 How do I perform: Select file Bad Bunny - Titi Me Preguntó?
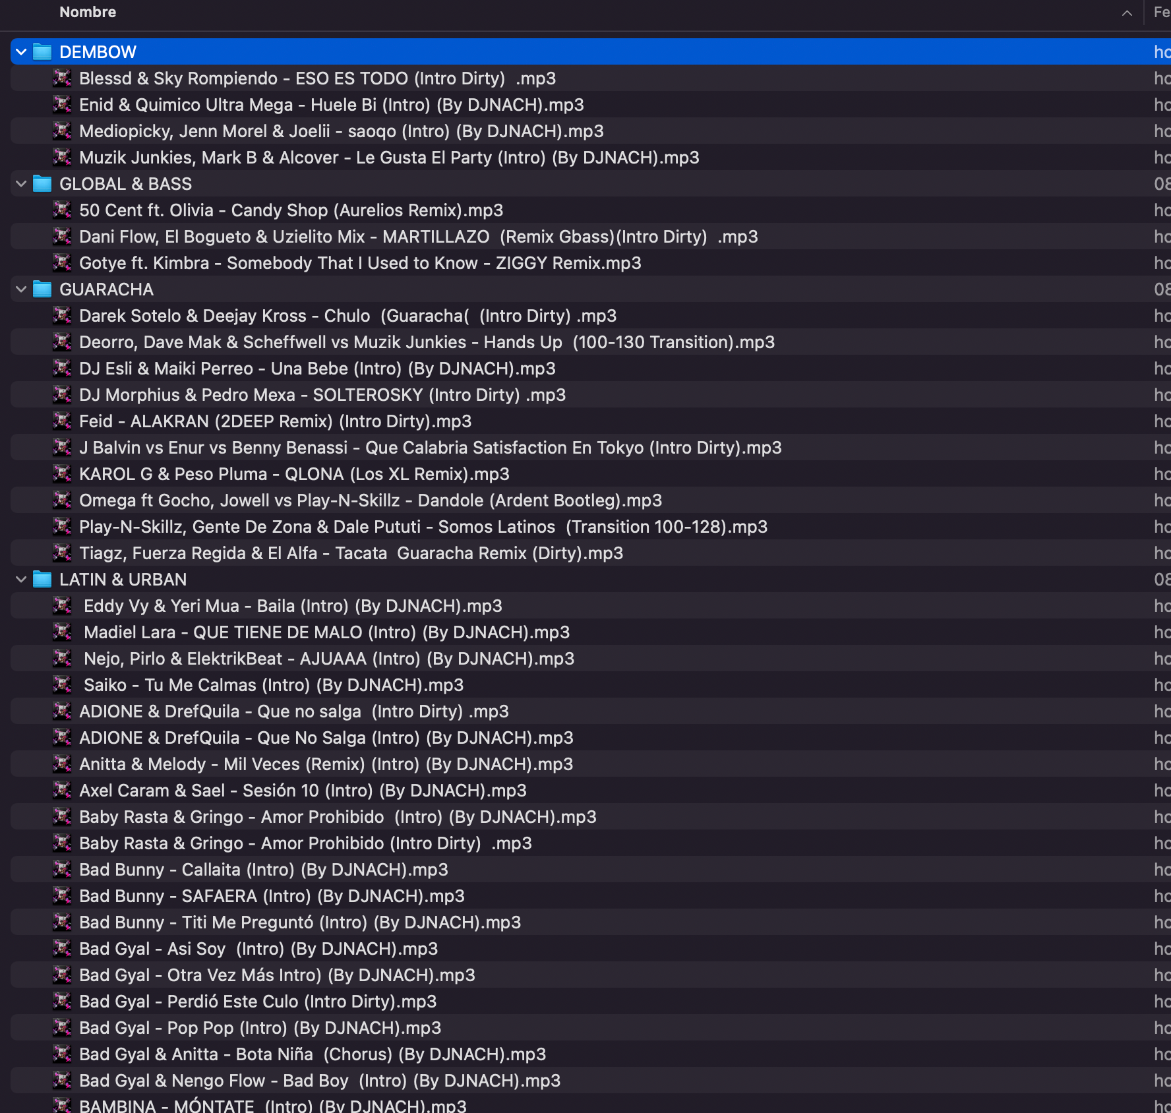pos(300,922)
